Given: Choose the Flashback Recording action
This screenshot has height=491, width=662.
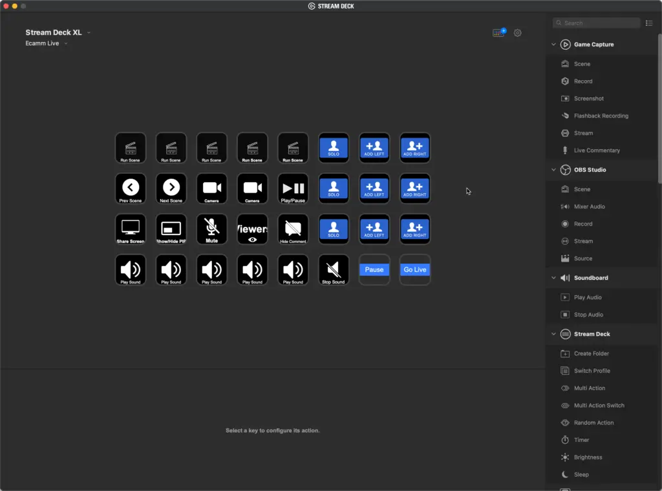Looking at the screenshot, I should coord(602,116).
